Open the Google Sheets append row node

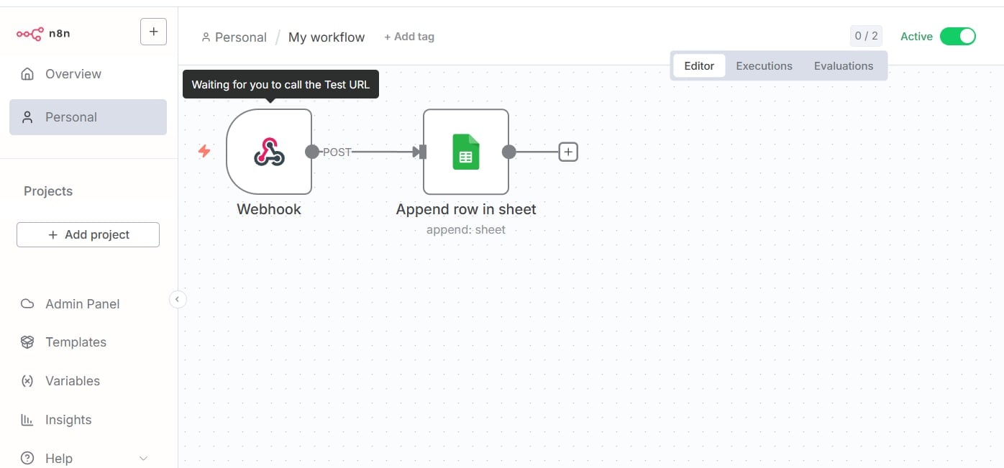point(465,152)
